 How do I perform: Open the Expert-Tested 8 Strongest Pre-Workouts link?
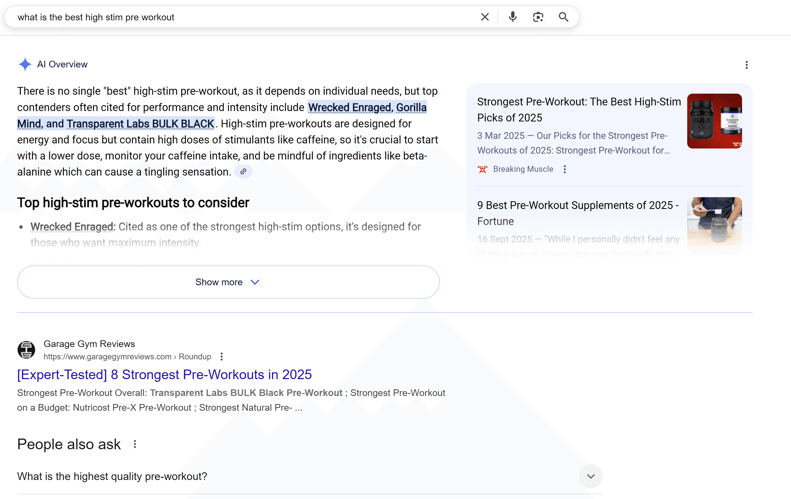[x=164, y=375]
